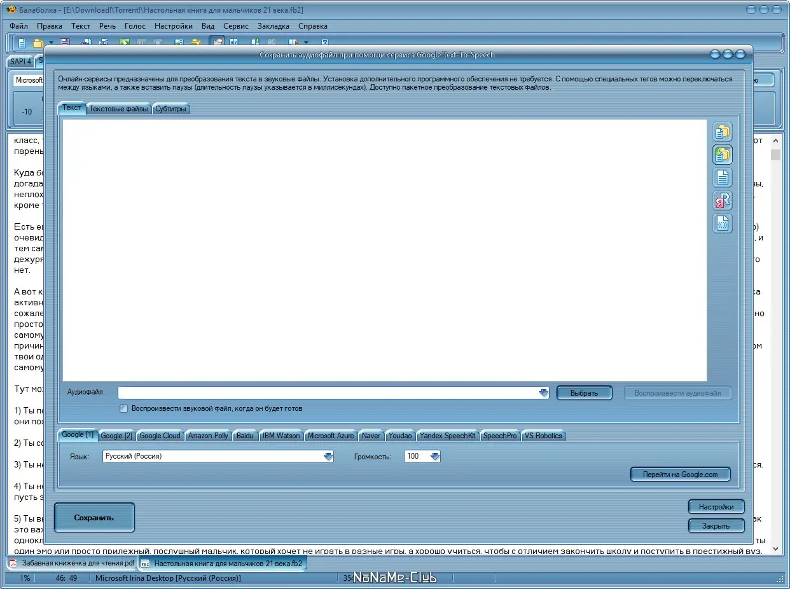Switch to the Baidu tab
This screenshot has width=790, height=589.
pyautogui.click(x=245, y=436)
